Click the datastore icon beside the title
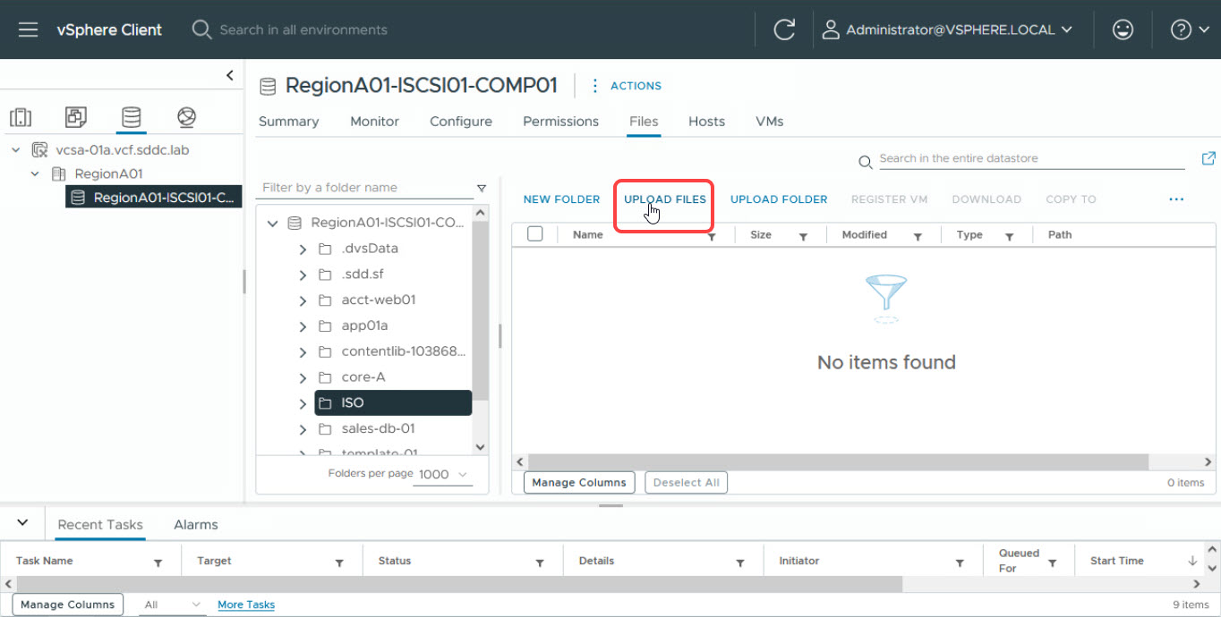 pos(268,86)
